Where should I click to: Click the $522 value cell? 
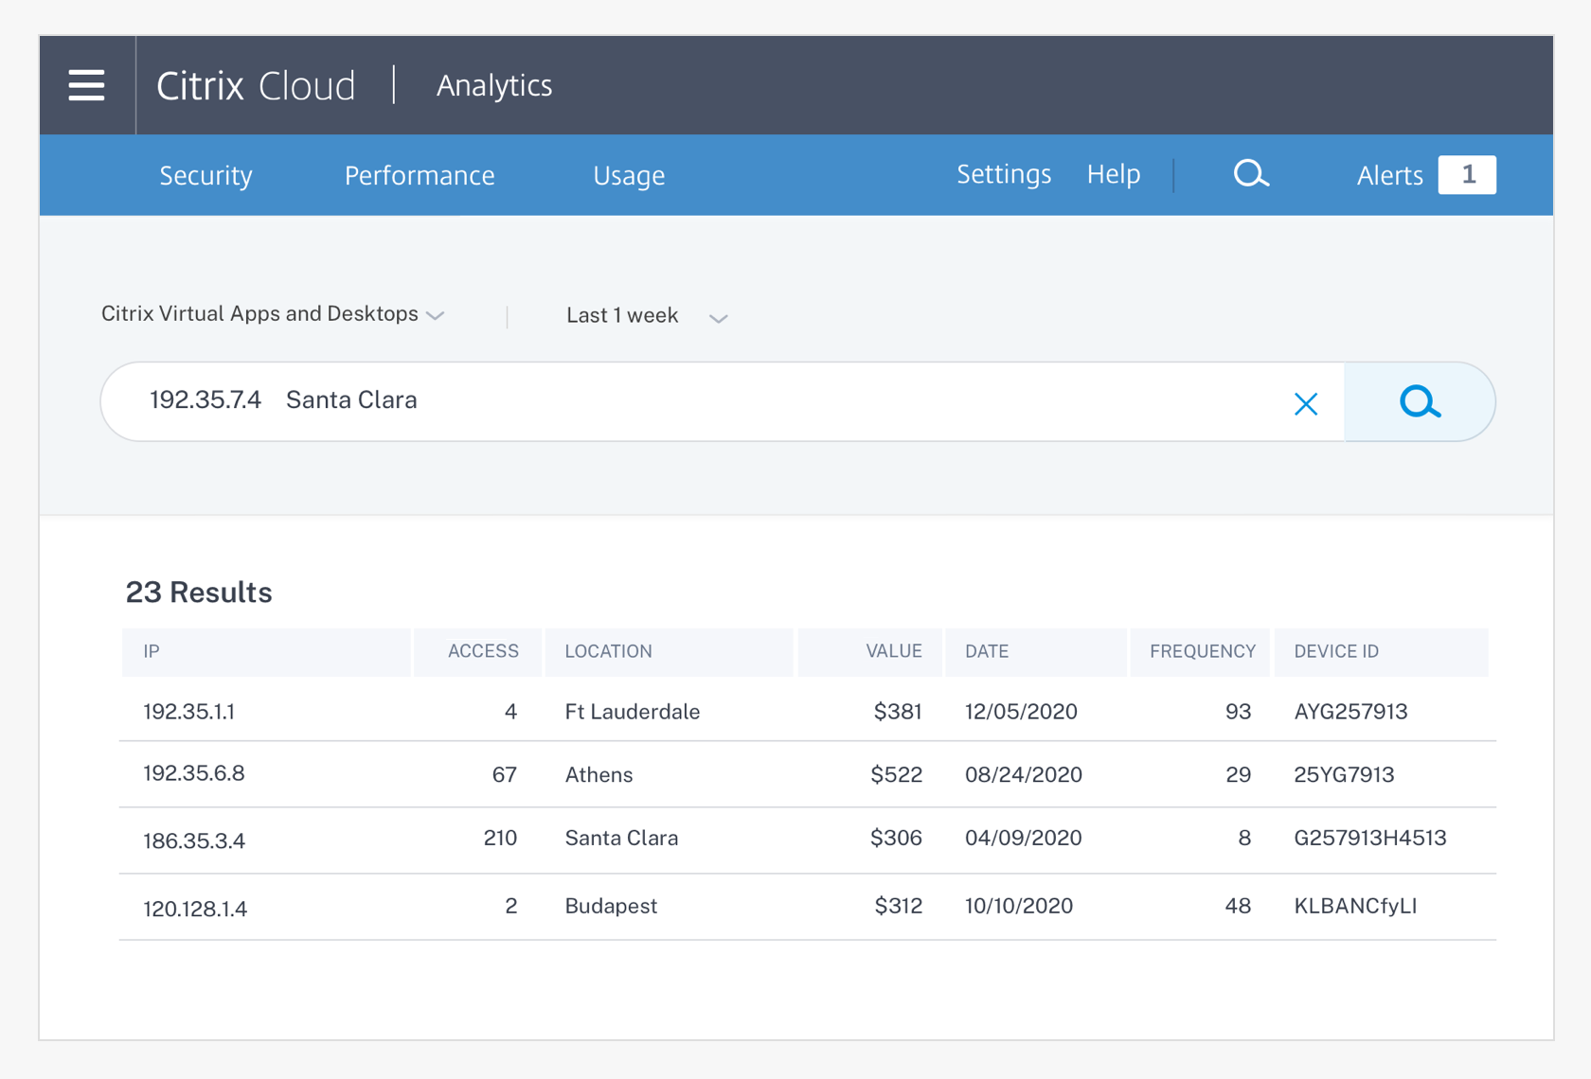[x=896, y=774]
